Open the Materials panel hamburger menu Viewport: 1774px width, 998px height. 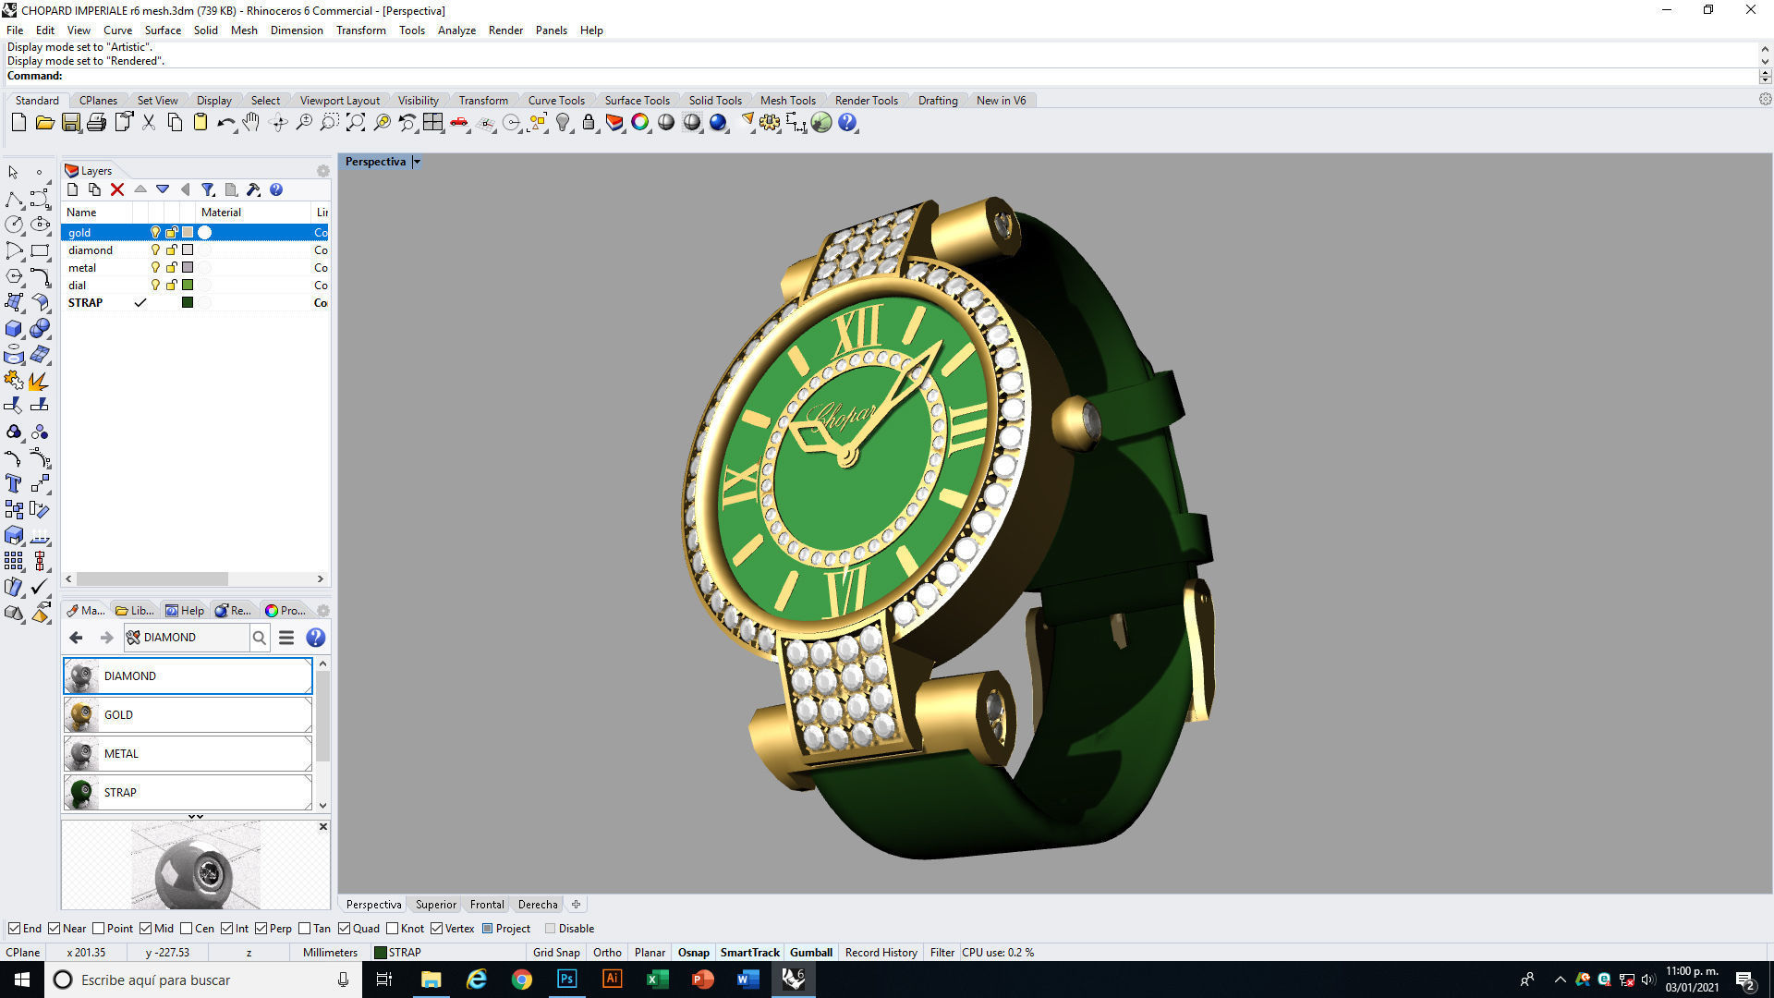(x=286, y=638)
